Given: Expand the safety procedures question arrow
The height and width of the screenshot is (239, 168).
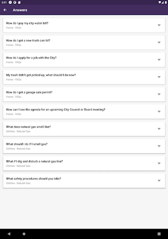Looking at the screenshot, I should coord(159,181).
